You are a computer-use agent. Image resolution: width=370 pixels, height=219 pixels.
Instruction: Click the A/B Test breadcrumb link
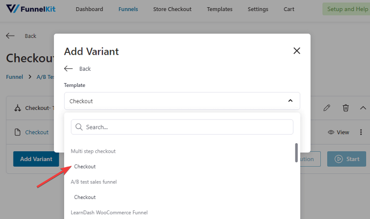(x=45, y=77)
